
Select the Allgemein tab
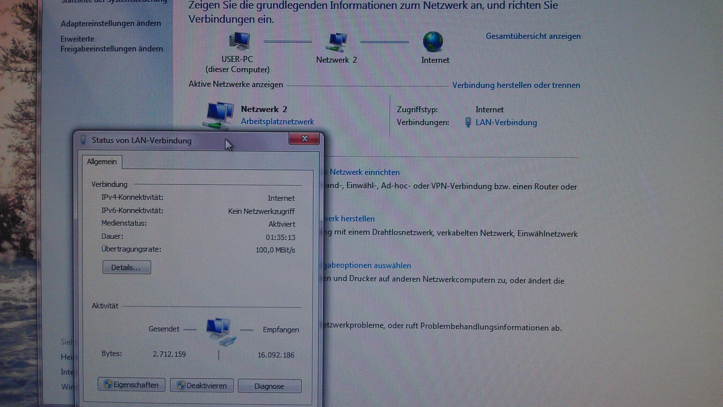(x=102, y=162)
